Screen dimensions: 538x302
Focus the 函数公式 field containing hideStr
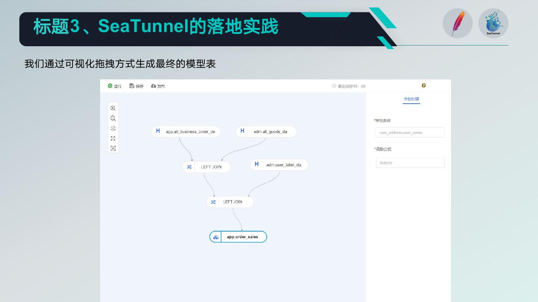tap(410, 163)
